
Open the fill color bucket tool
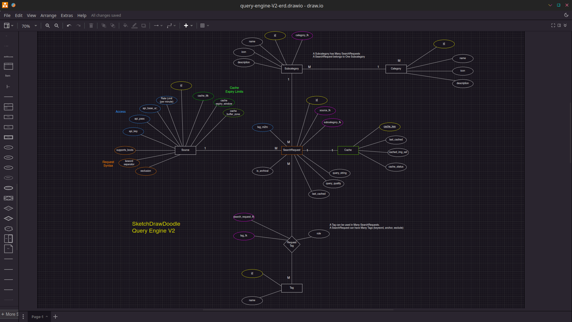[x=125, y=26]
